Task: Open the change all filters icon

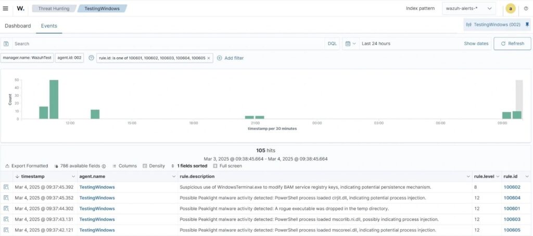Action: click(91, 58)
